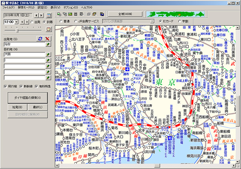Click the 最終(L) last train button

point(38,107)
